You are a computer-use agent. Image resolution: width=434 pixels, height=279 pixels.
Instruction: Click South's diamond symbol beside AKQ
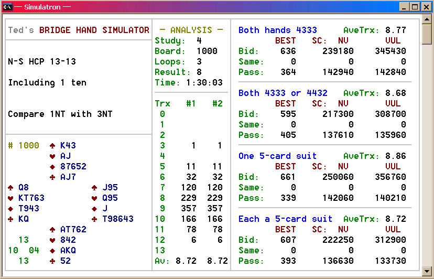[52, 251]
